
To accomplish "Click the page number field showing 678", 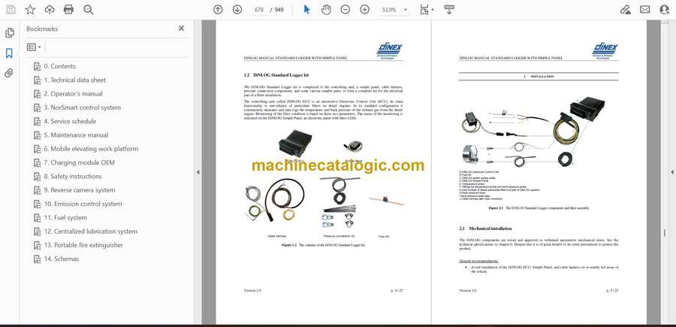I will 258,10.
